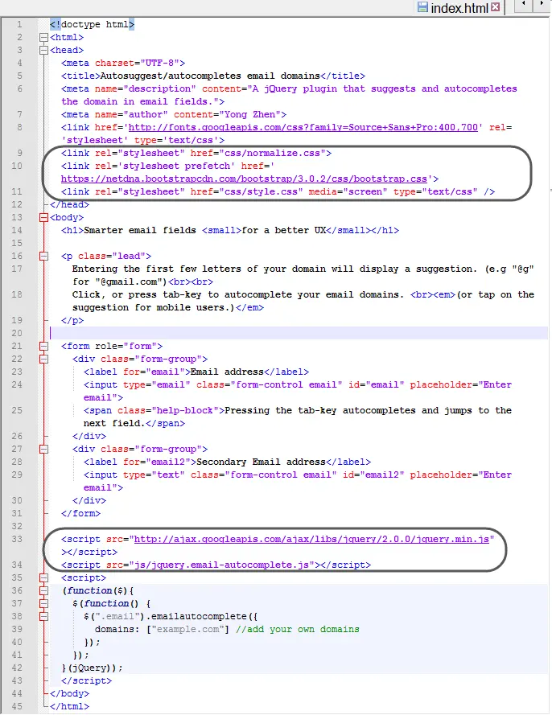
Task: Place cursor on empty line 20
Action: [299, 333]
